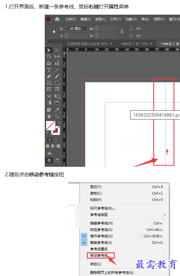Image resolution: width=180 pixels, height=276 pixels.
Task: Choose Hide Guides (隐藏参考线) entry
Action: point(125,223)
